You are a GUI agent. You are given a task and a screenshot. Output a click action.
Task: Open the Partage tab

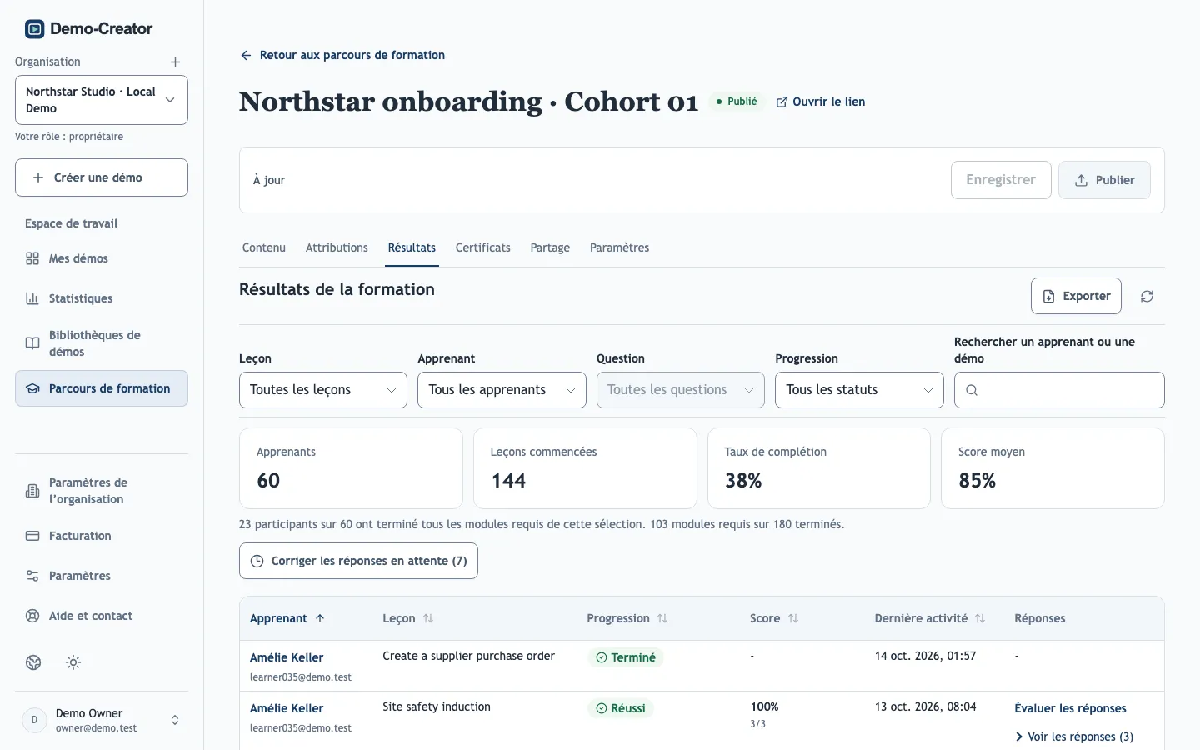[x=550, y=247]
